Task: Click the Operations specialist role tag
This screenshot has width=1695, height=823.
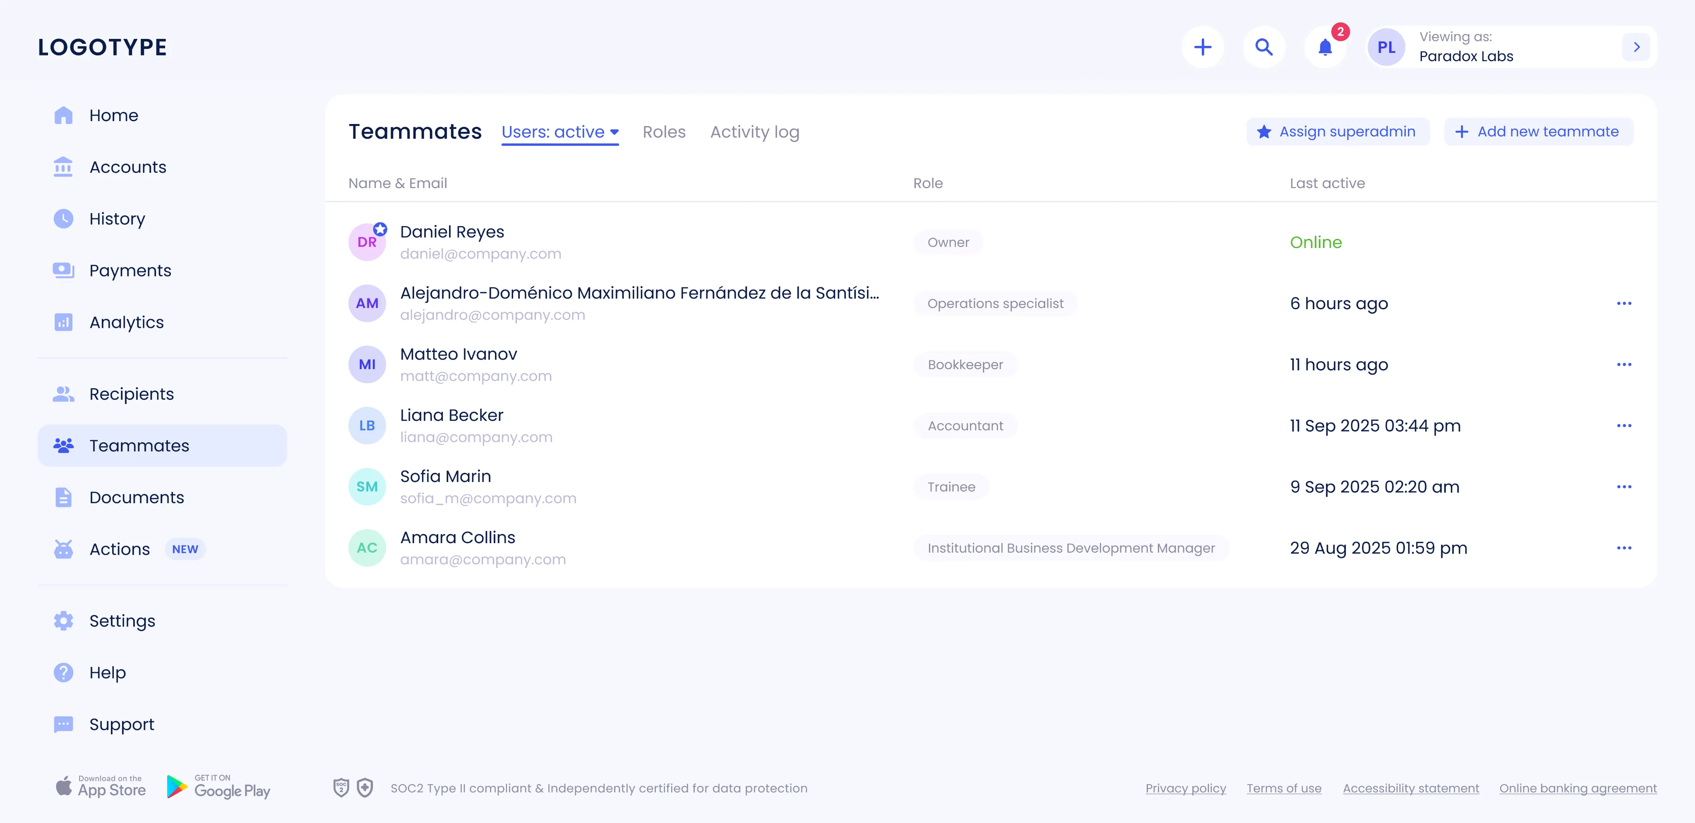Action: [995, 303]
